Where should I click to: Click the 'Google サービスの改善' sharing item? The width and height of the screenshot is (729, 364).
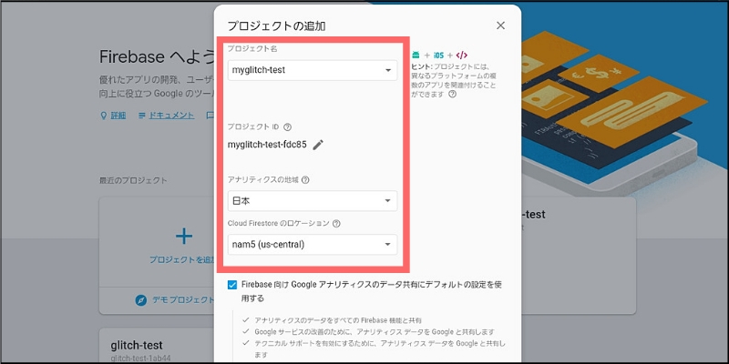(x=375, y=332)
